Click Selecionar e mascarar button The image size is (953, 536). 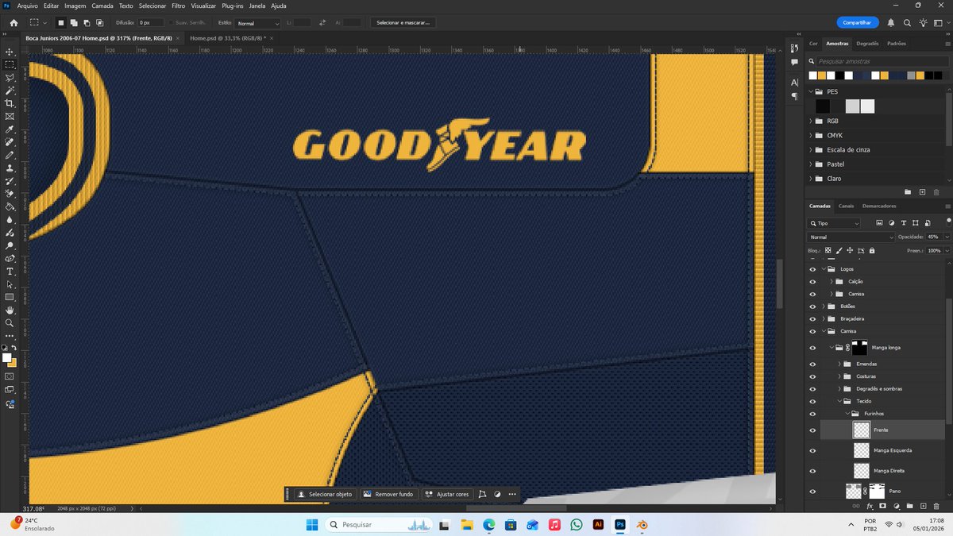(x=403, y=23)
